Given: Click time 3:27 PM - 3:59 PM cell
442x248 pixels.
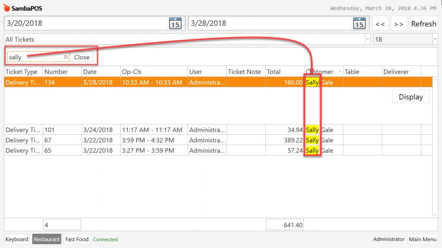Looking at the screenshot, I should click(x=154, y=150).
